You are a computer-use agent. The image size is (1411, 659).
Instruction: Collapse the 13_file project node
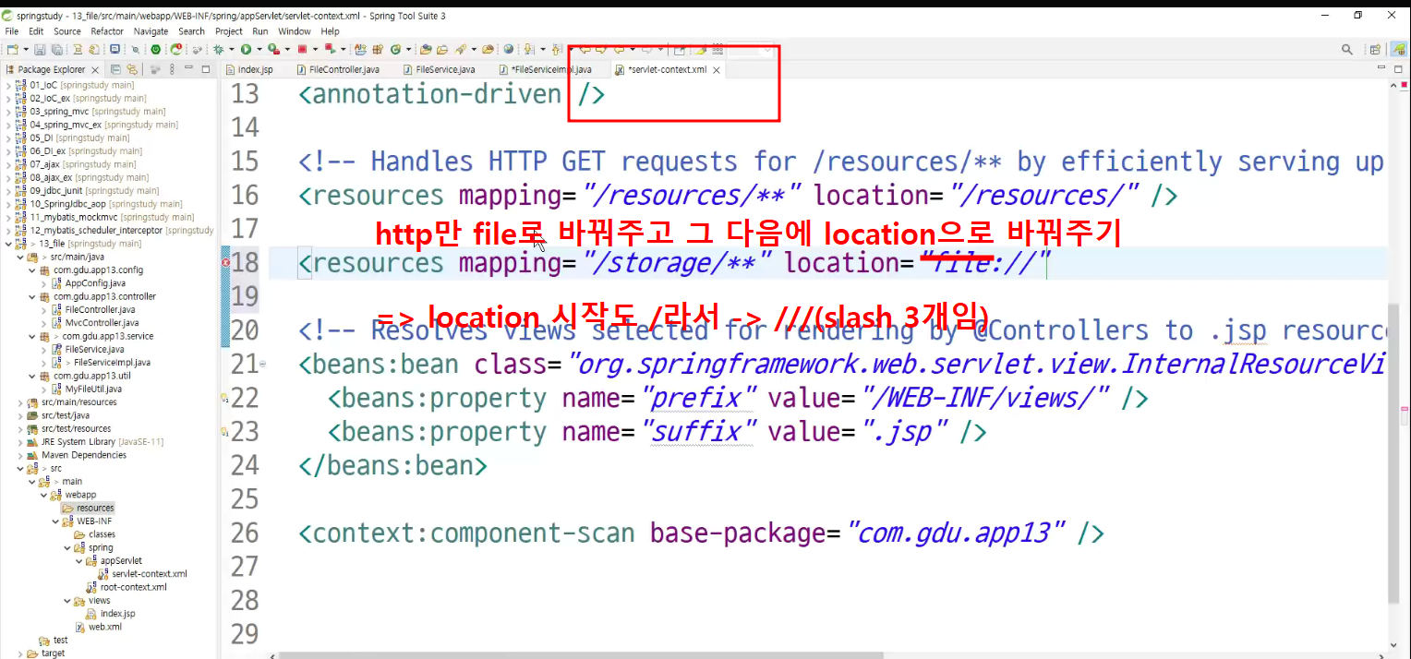[9, 244]
